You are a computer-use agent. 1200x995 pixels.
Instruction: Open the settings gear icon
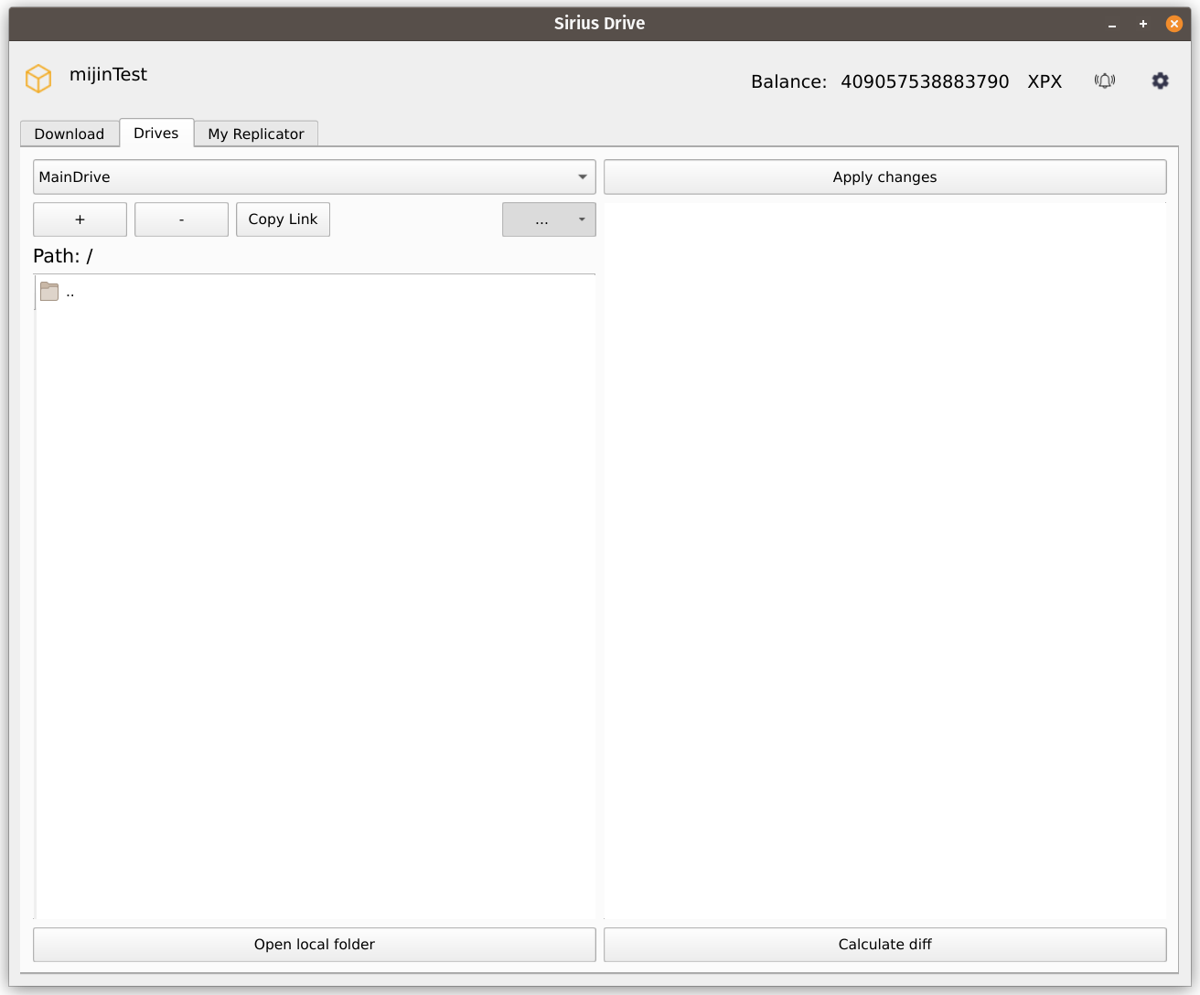point(1161,81)
